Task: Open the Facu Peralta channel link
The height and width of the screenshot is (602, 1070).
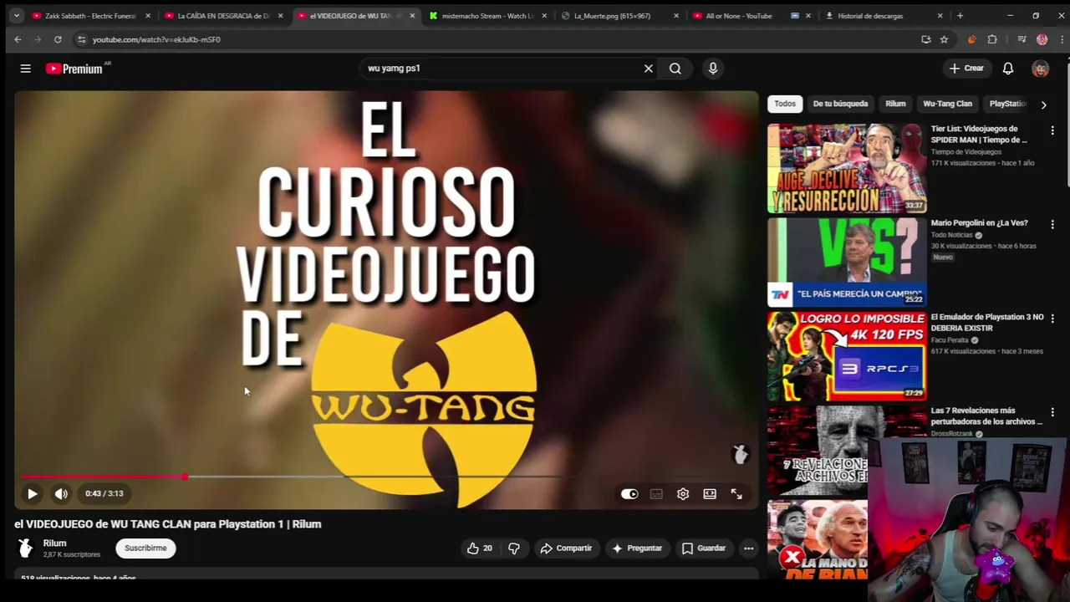Action: click(950, 340)
